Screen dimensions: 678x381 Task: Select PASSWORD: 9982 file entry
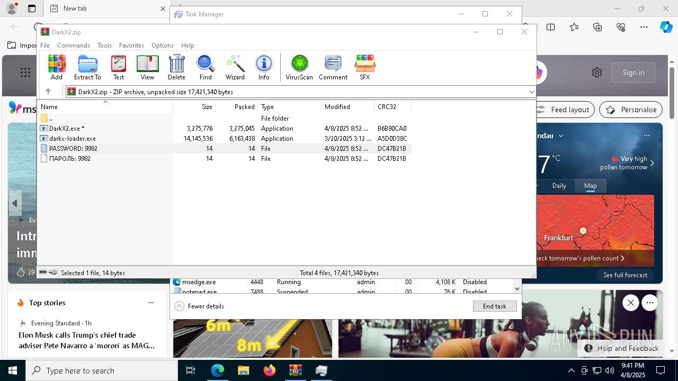point(225,149)
